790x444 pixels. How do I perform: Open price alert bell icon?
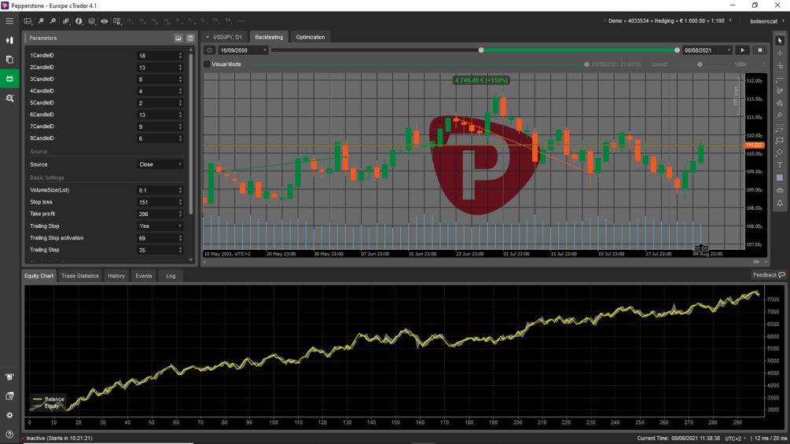(x=780, y=204)
